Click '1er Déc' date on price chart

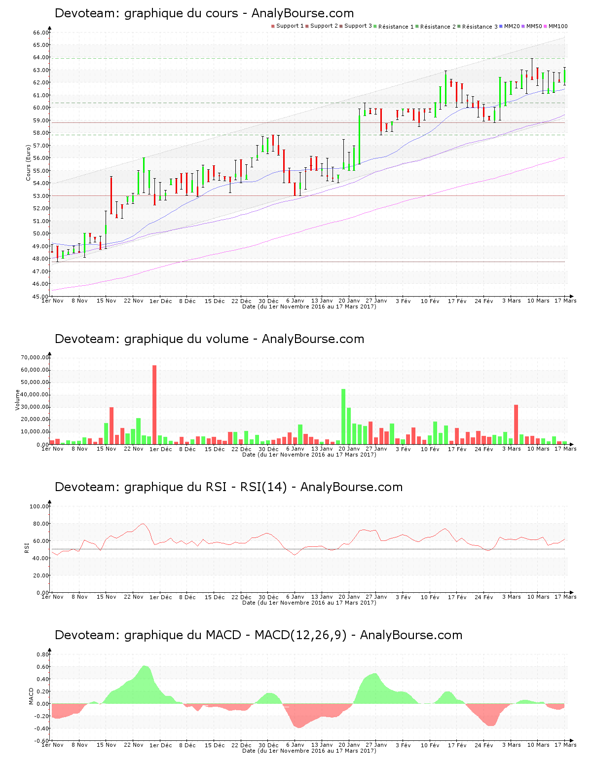pyautogui.click(x=161, y=301)
